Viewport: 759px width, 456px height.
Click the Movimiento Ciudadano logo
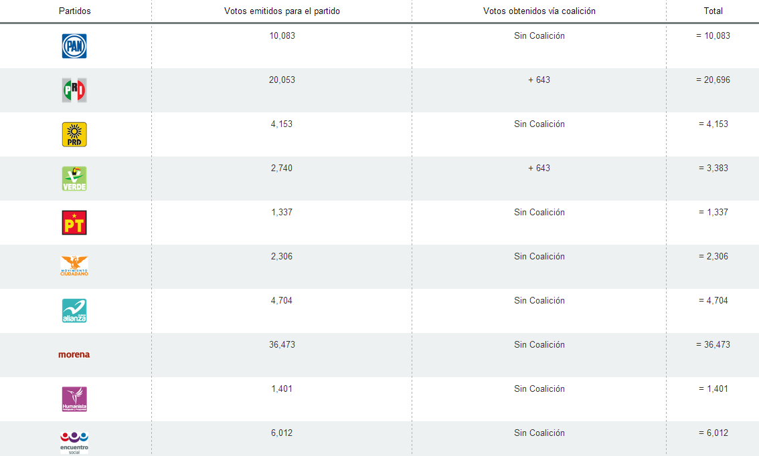[74, 266]
